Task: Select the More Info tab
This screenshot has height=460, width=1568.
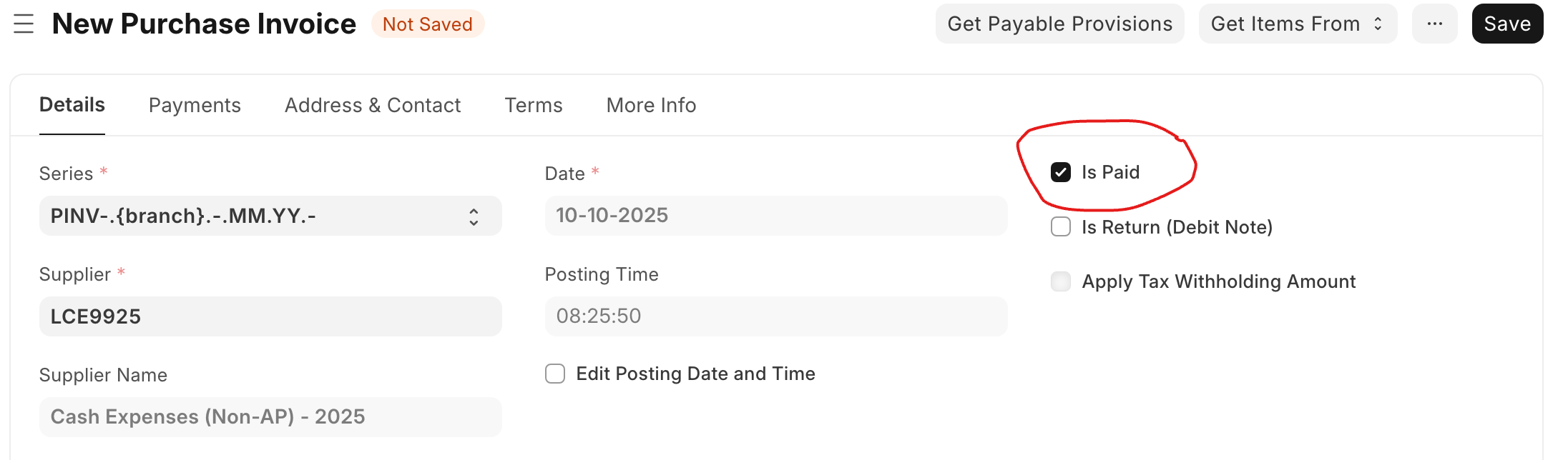Action: pyautogui.click(x=651, y=106)
